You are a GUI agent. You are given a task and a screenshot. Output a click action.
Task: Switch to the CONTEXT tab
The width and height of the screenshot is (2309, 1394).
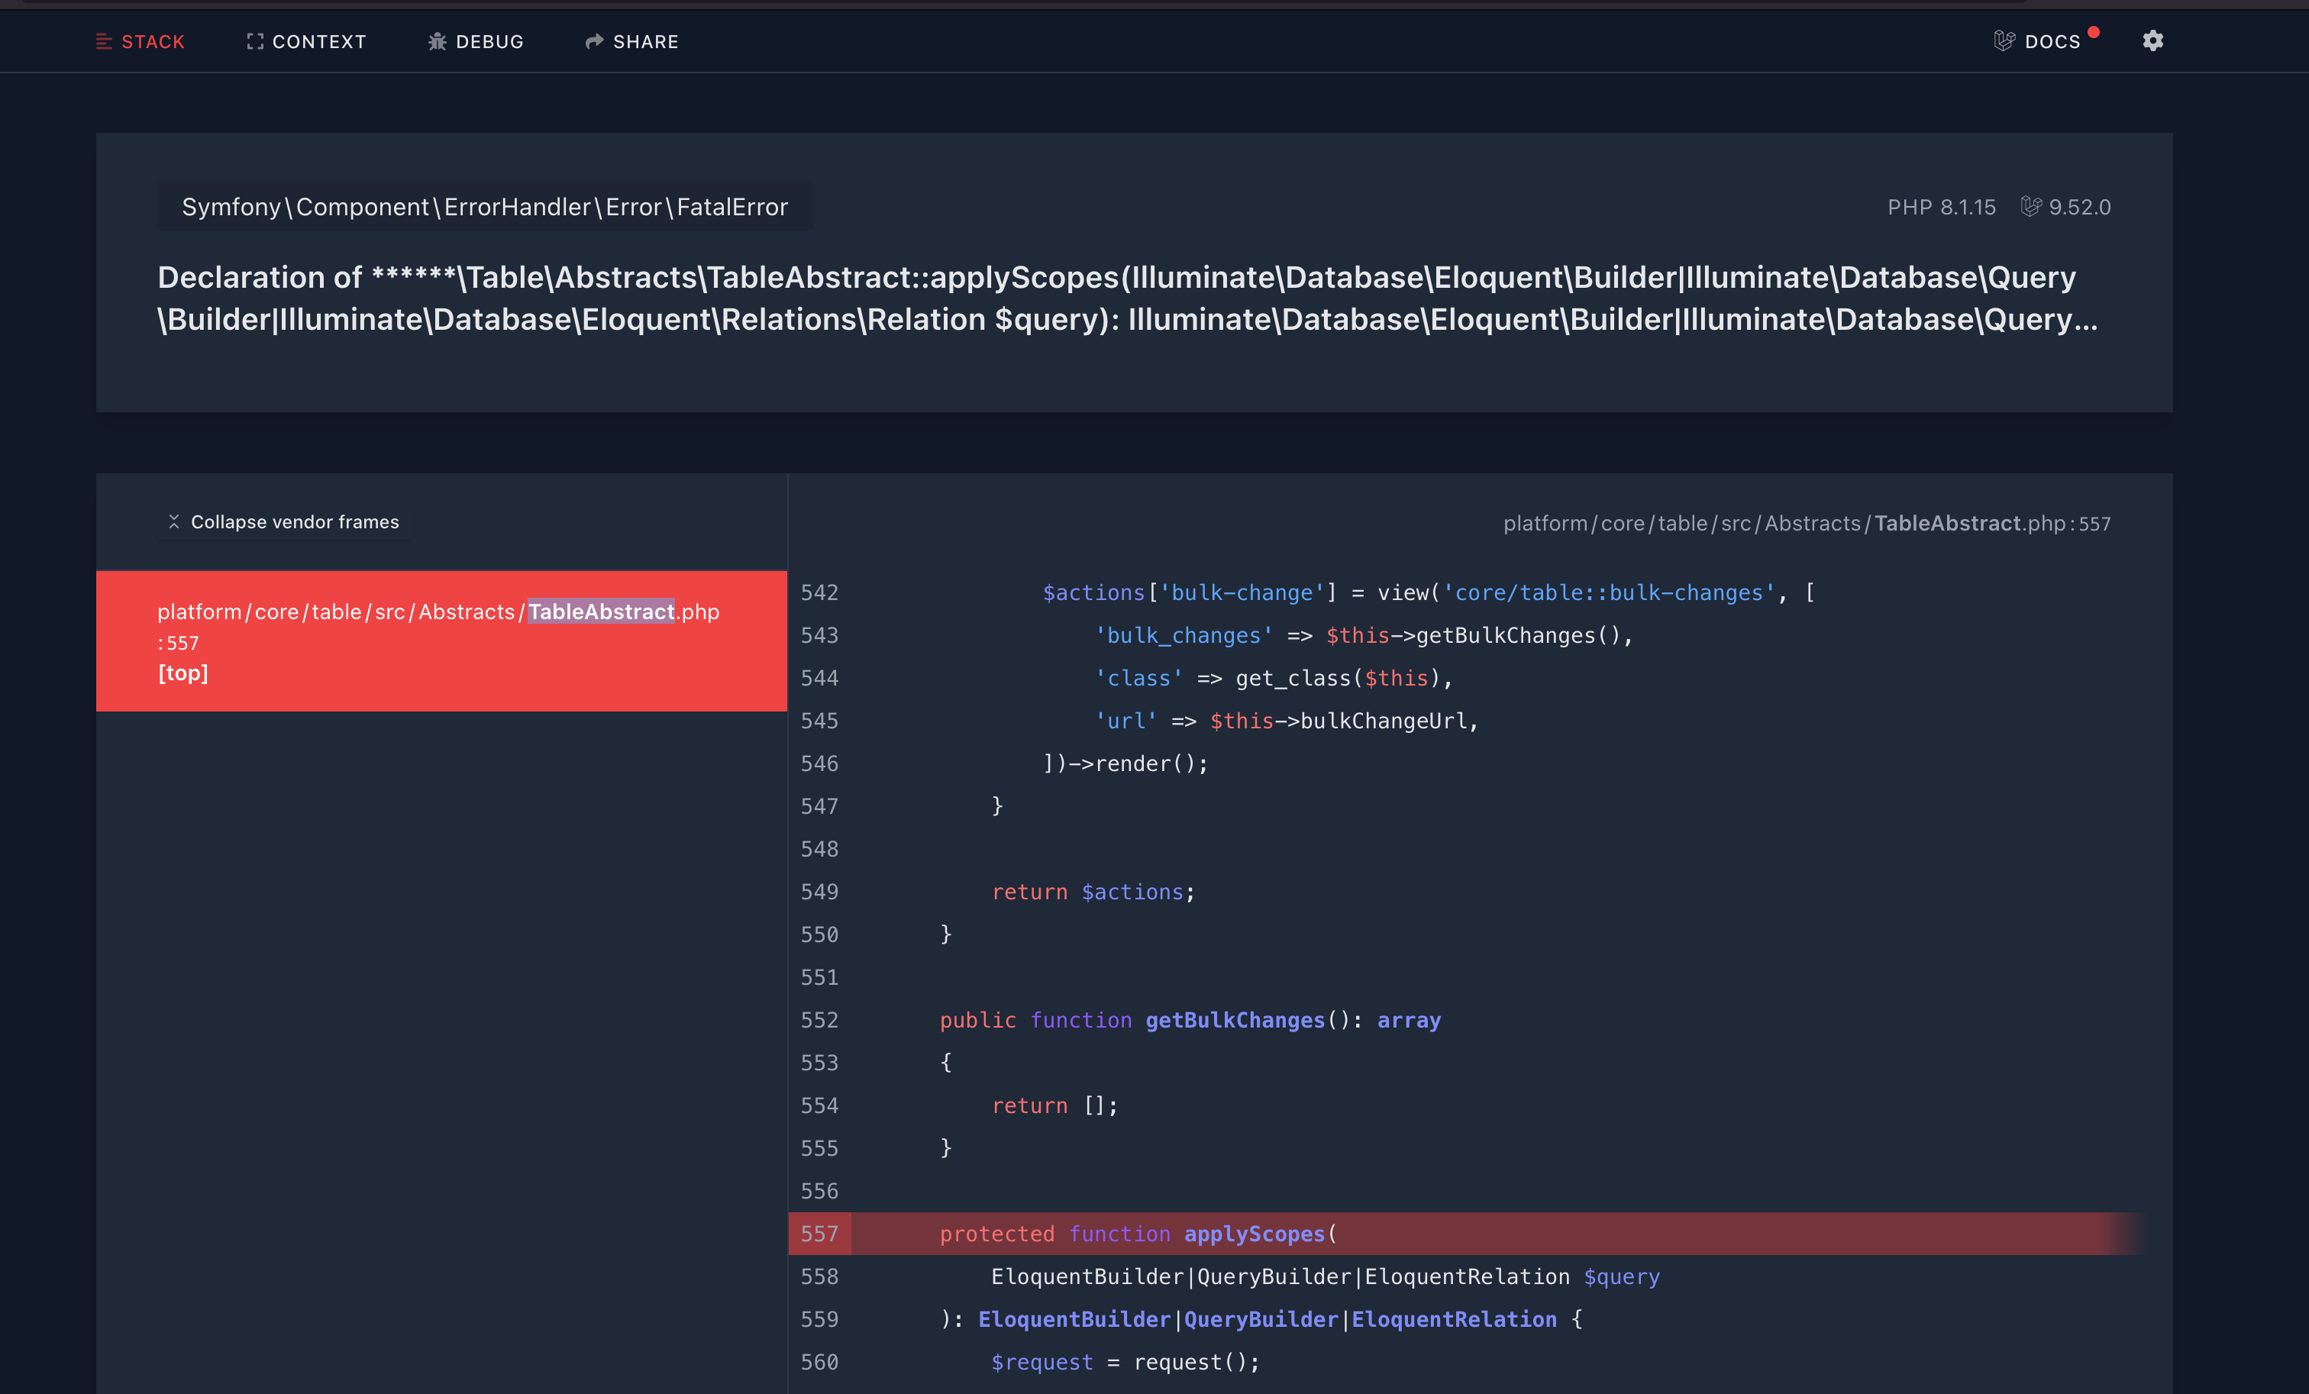pos(318,41)
